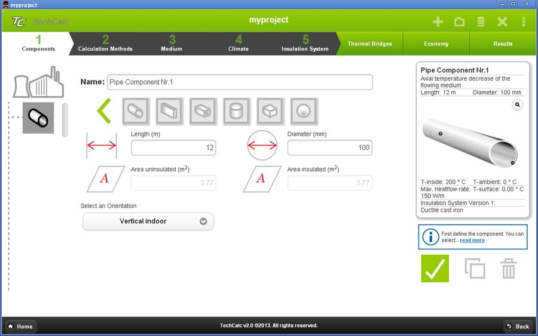
Task: Pick the sphere shape component
Action: click(304, 111)
